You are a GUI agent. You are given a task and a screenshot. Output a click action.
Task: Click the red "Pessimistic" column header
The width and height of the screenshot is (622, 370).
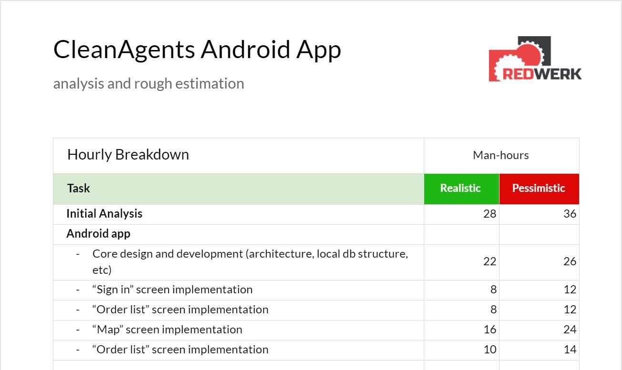click(539, 189)
